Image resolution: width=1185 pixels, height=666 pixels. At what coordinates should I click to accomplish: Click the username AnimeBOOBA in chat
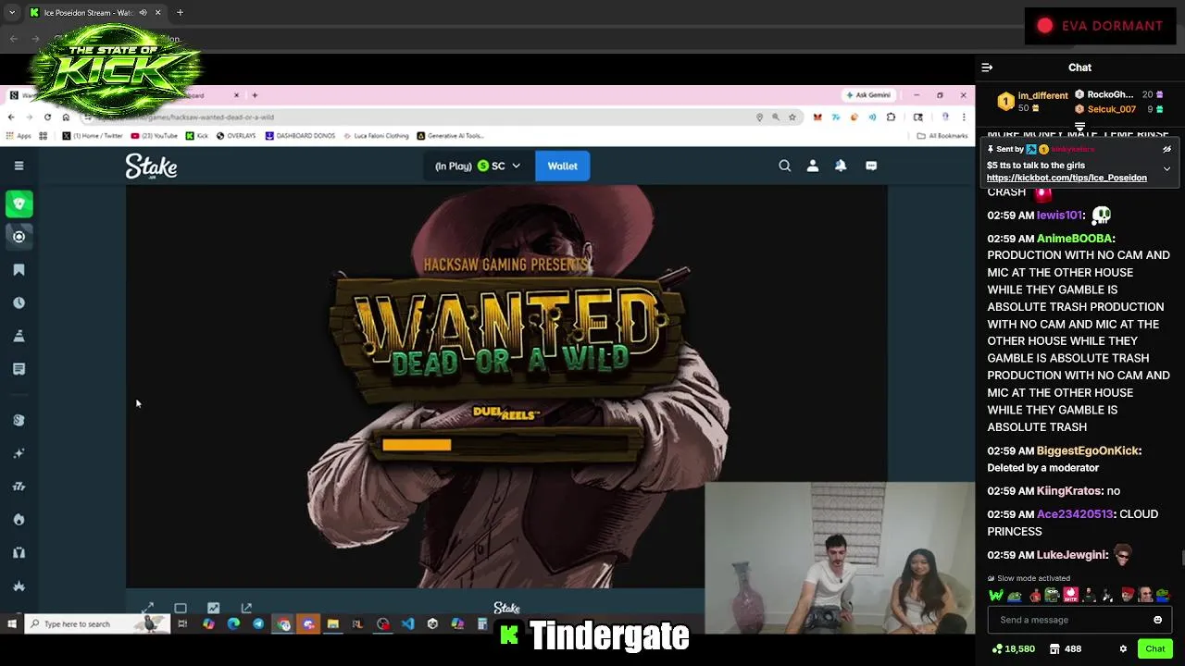click(1074, 239)
